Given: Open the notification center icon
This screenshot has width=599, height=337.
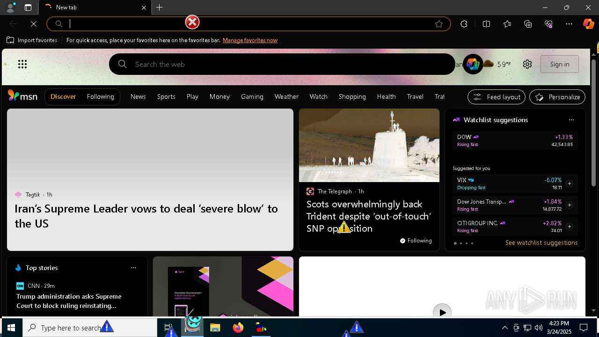Looking at the screenshot, I should [x=584, y=328].
